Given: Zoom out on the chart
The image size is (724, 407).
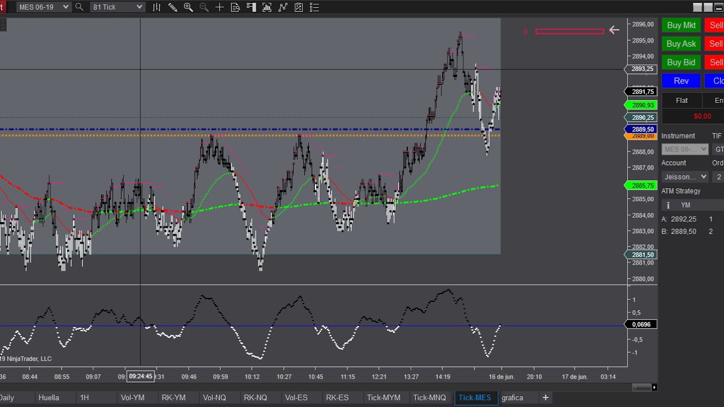Looking at the screenshot, I should tap(204, 7).
